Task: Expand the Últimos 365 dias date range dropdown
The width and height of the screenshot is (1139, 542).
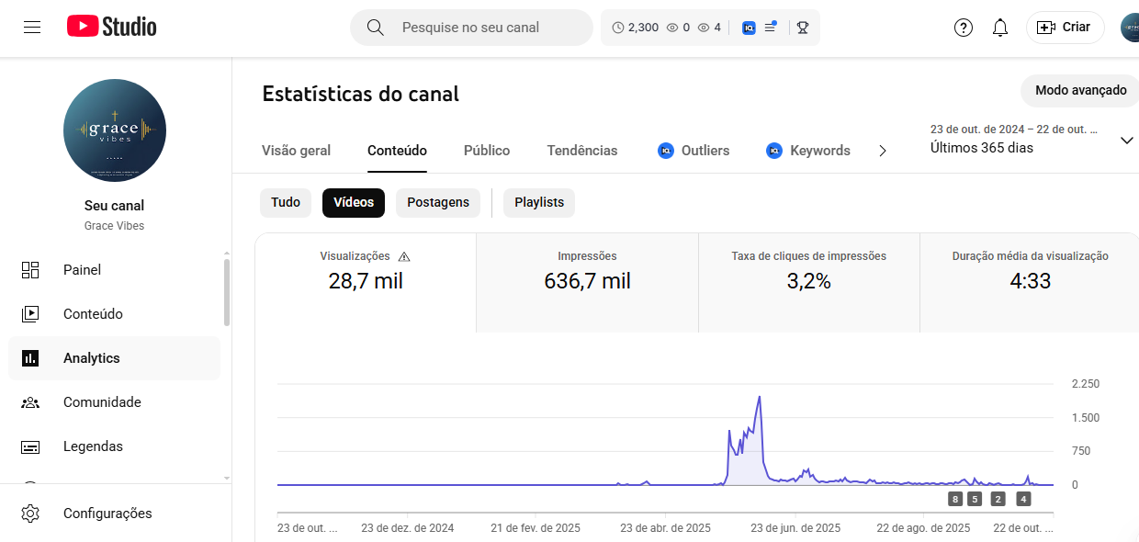Action: (x=1127, y=141)
